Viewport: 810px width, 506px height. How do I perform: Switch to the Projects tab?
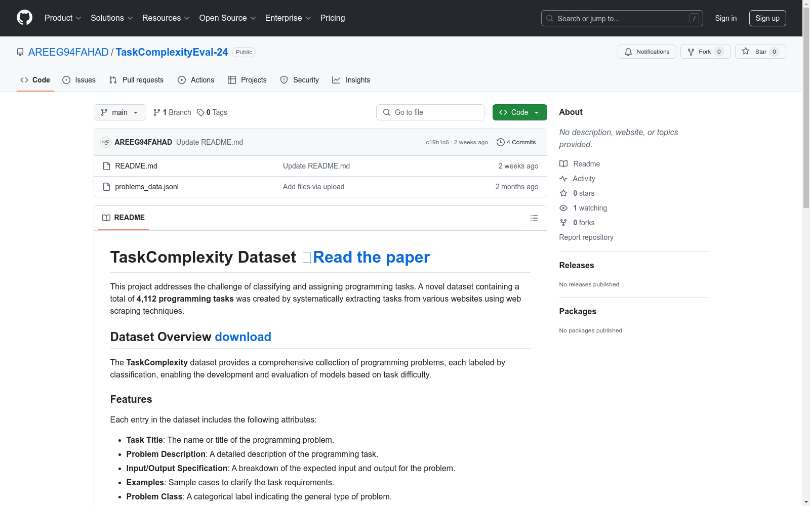point(247,80)
